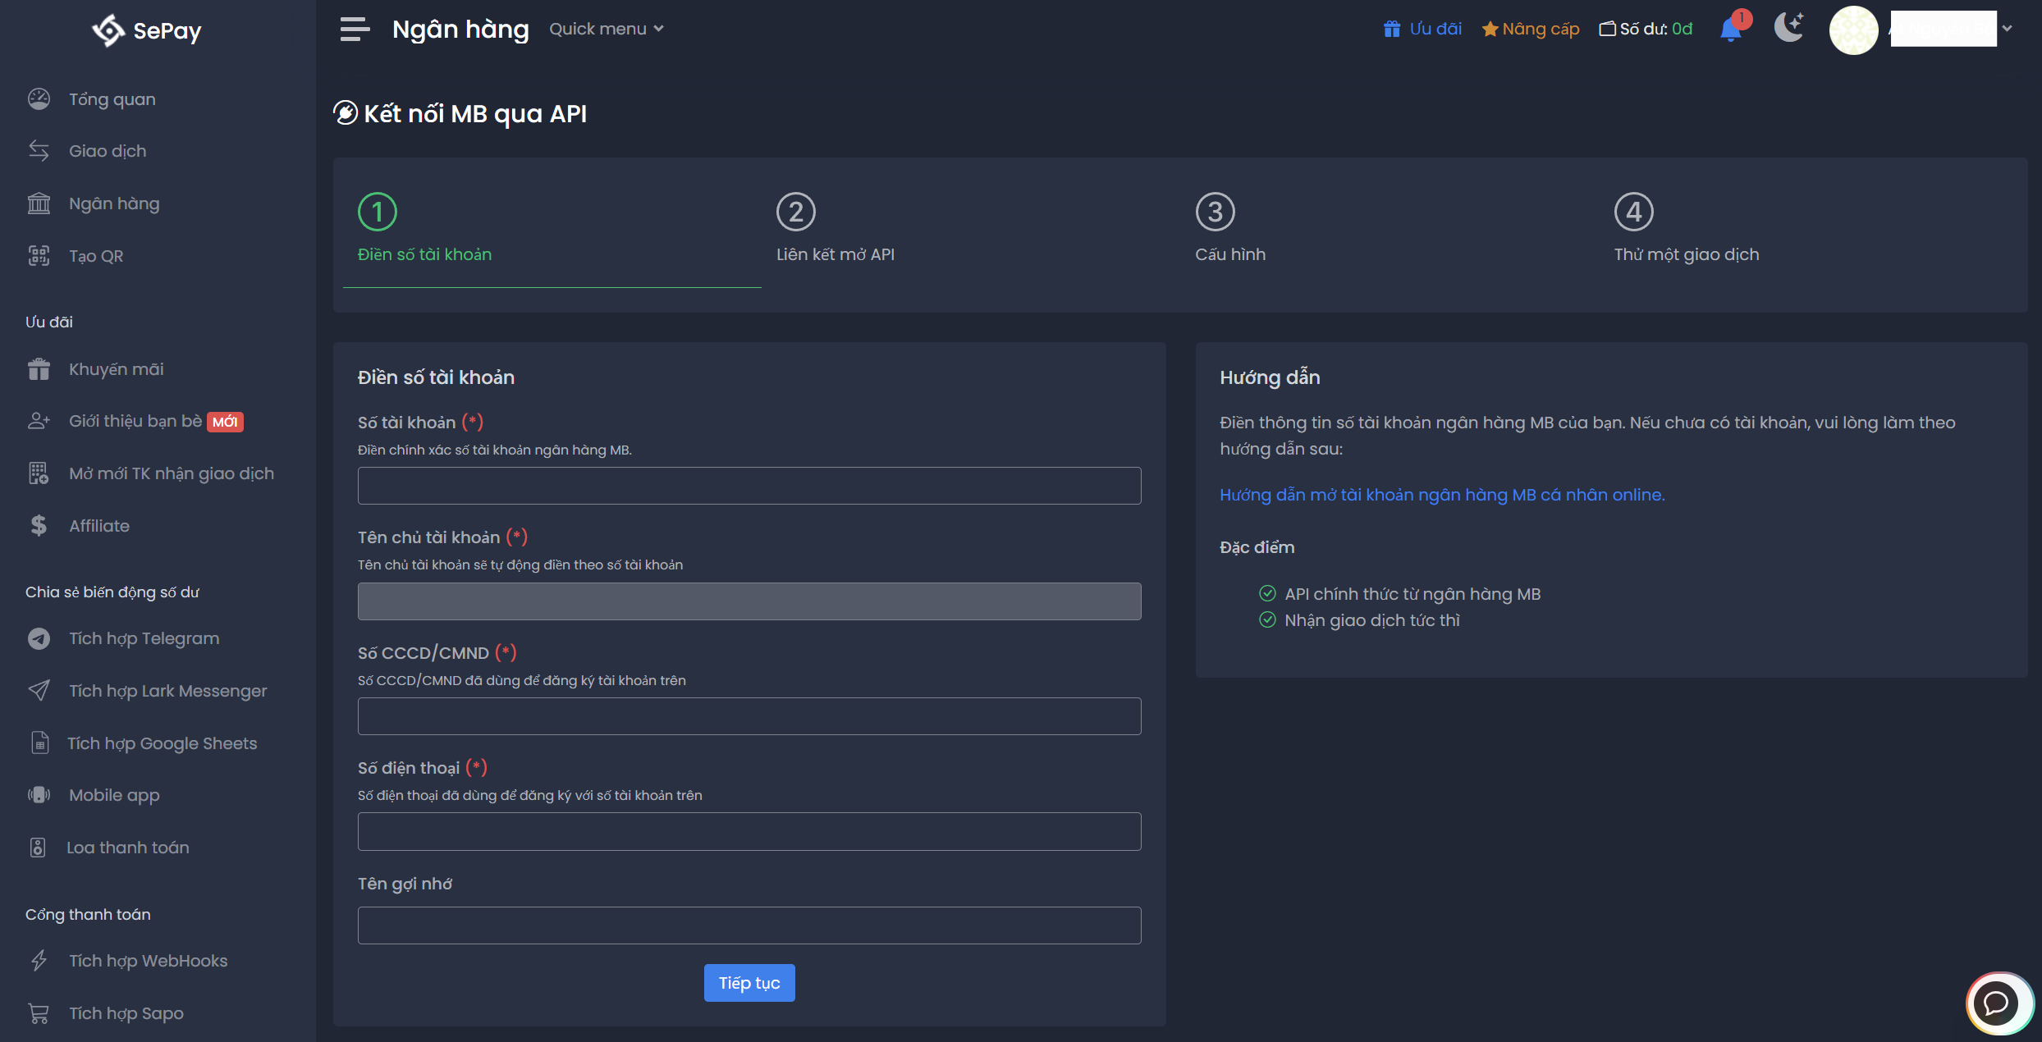
Task: Click the hamburger menu icon
Action: (x=355, y=30)
